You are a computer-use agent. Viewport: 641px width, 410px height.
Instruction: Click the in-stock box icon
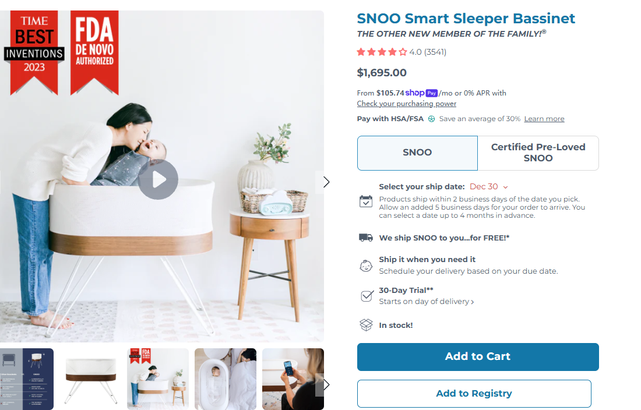366,325
